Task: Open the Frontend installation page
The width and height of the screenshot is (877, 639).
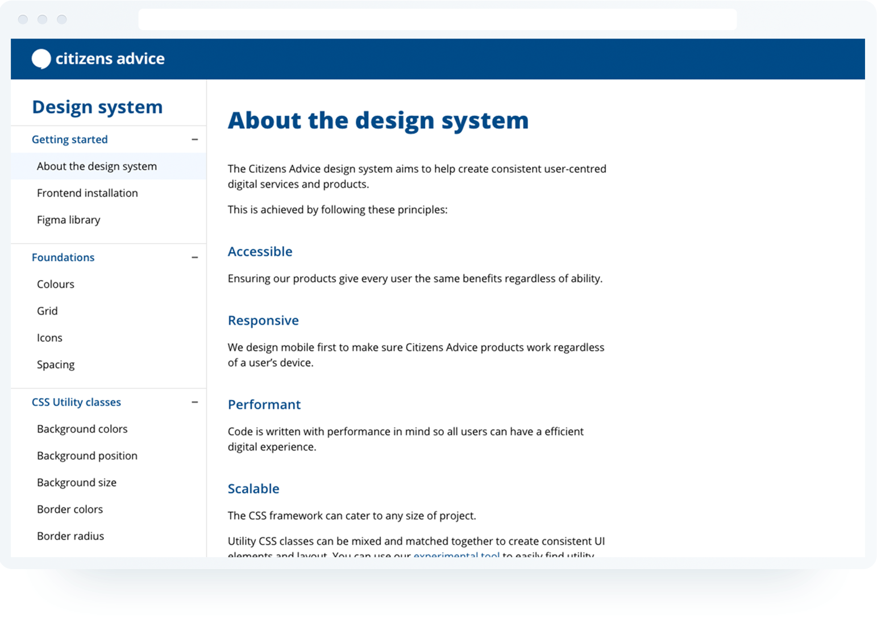Action: point(88,193)
